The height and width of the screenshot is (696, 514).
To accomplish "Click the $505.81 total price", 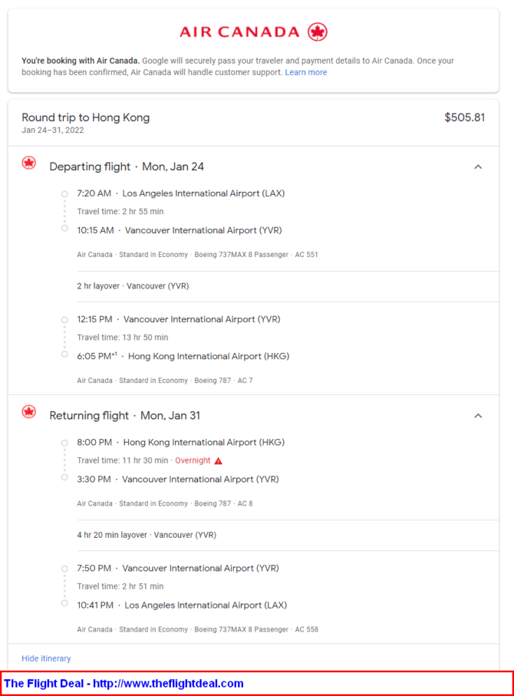I will point(465,117).
